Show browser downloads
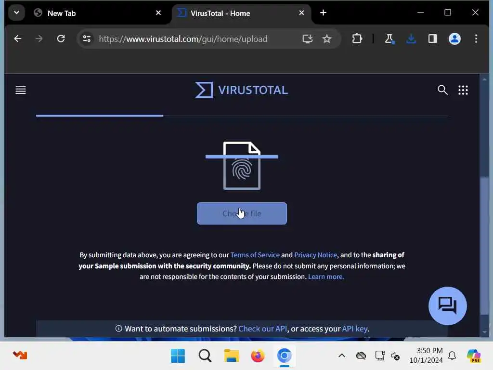Viewport: 493px width, 370px height. (x=411, y=39)
